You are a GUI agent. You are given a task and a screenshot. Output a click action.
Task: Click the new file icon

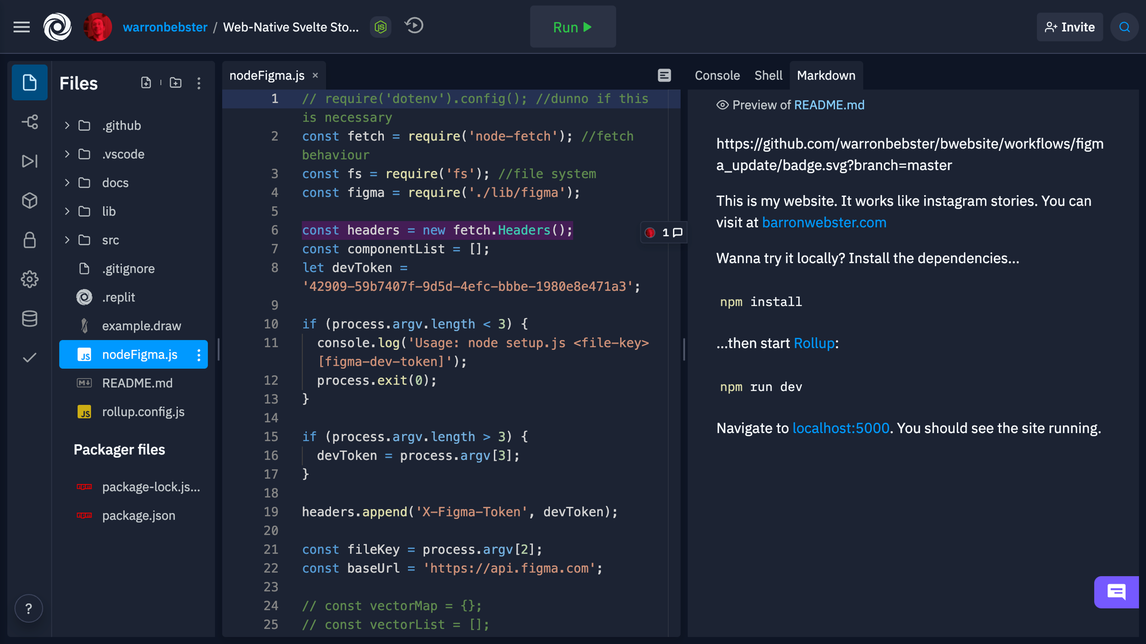[146, 83]
